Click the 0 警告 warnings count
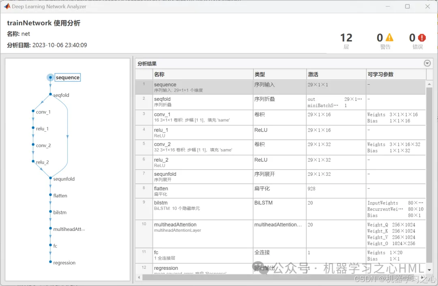Screen dimensions: 438x286 pyautogui.click(x=385, y=41)
